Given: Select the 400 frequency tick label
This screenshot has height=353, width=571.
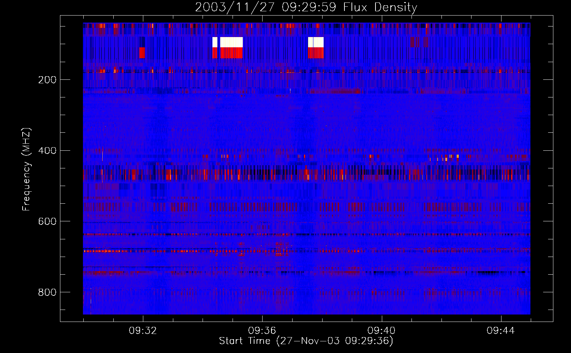Looking at the screenshot, I should tap(47, 151).
